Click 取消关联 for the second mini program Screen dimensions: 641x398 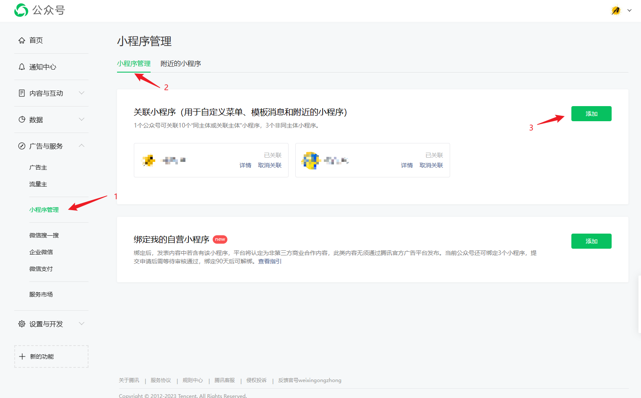click(431, 165)
